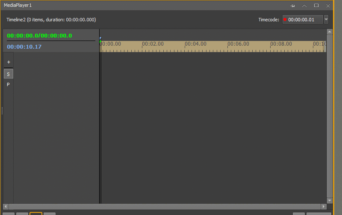This screenshot has width=342, height=215.
Task: Toggle the P button in the track sidebar
Action: 8,84
